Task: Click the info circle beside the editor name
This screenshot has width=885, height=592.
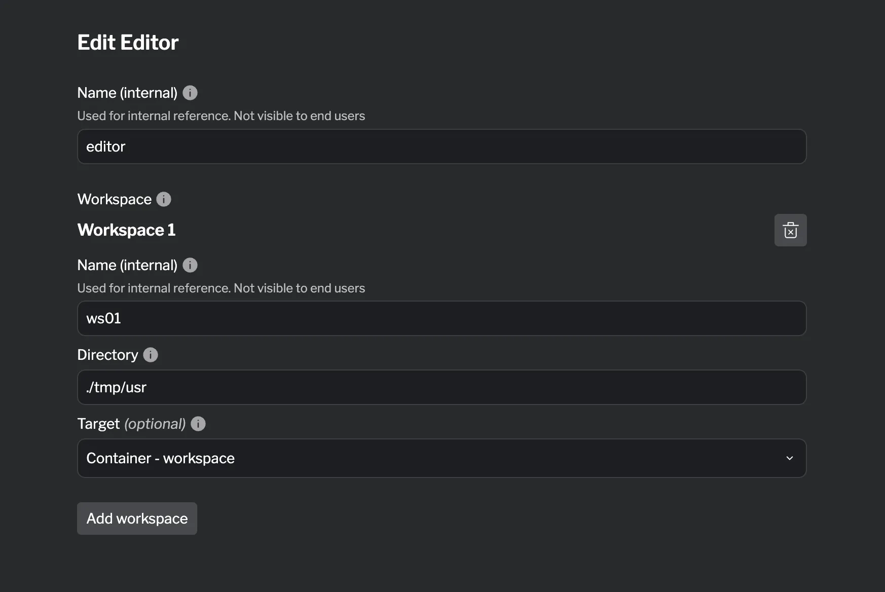Action: (x=190, y=92)
